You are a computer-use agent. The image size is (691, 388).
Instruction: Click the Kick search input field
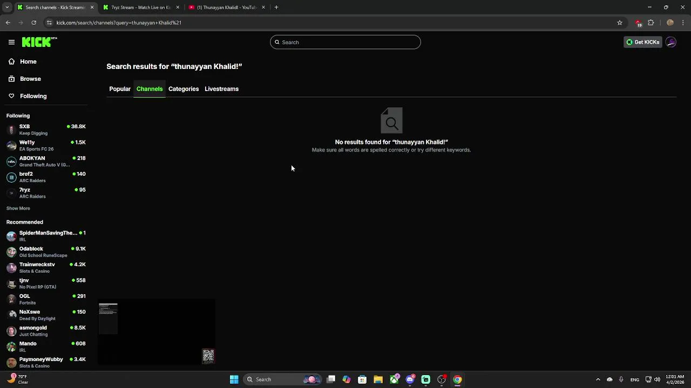pyautogui.click(x=345, y=42)
